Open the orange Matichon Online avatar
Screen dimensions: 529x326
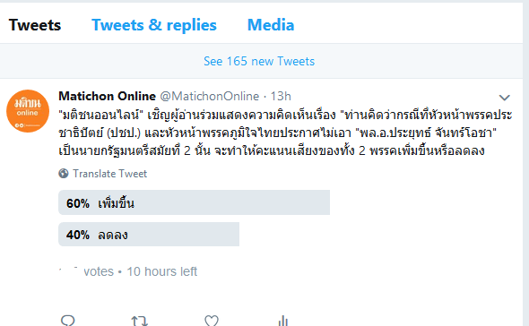tap(28, 111)
